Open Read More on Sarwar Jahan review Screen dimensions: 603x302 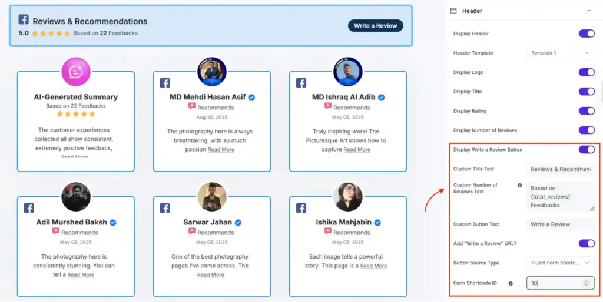click(x=211, y=275)
